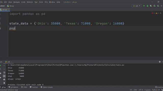Click the 4:4 line column indicator

click(x=131, y=90)
